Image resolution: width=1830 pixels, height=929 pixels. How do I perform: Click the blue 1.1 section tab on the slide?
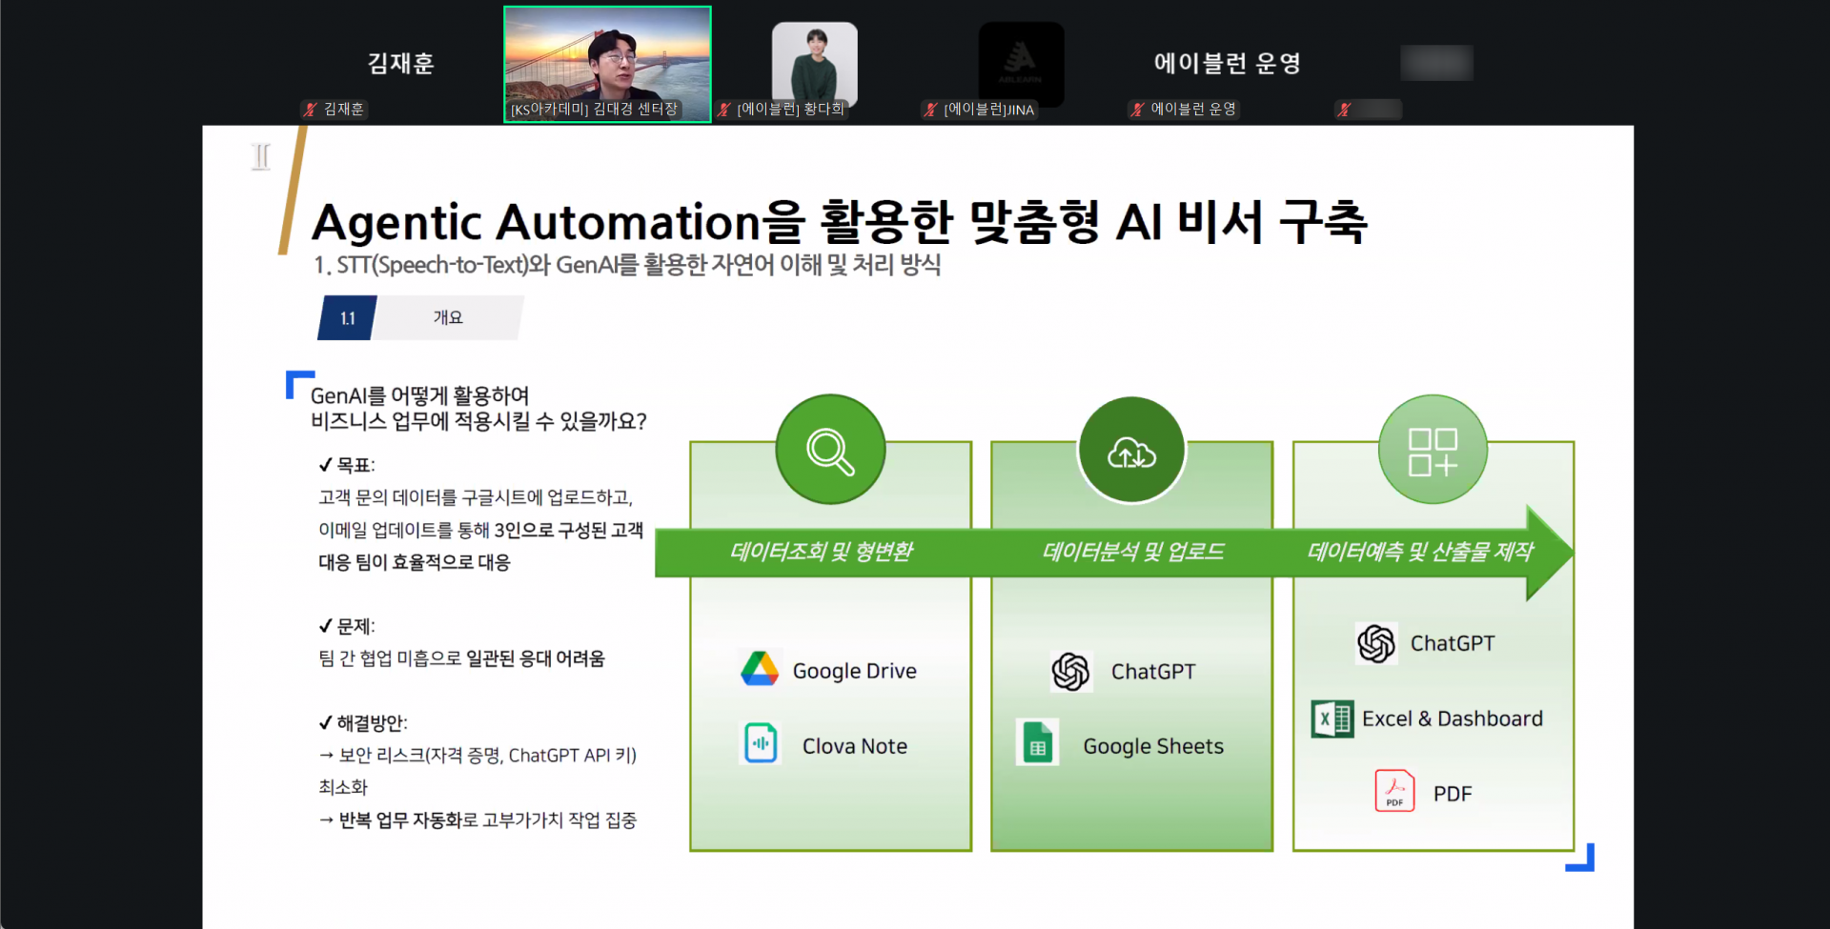click(x=347, y=318)
